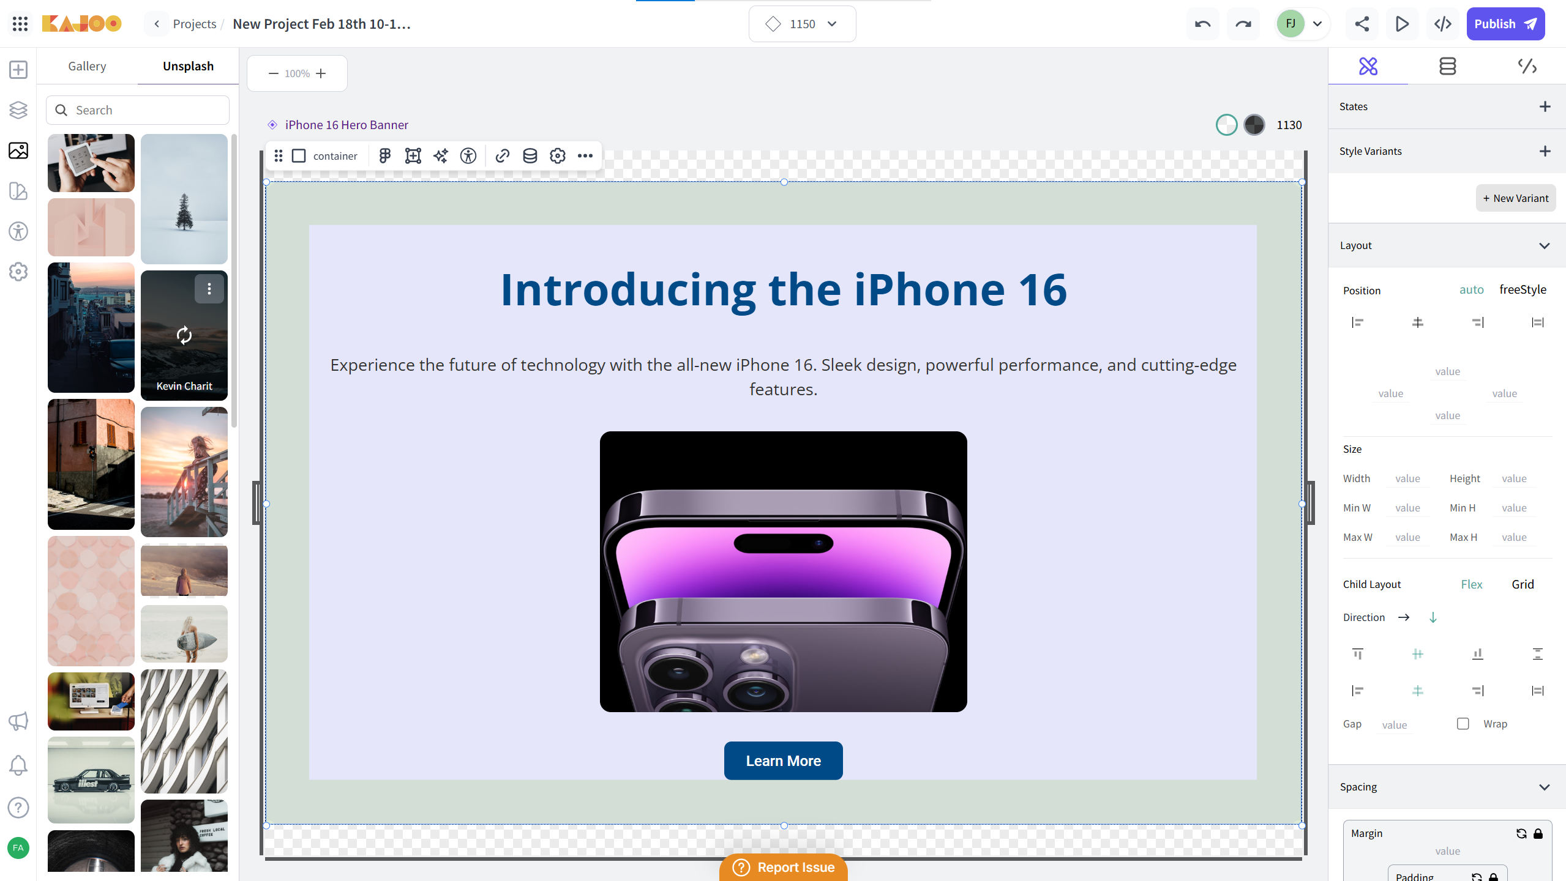The height and width of the screenshot is (881, 1566).
Task: Enable the Wrap checkbox
Action: (x=1463, y=724)
